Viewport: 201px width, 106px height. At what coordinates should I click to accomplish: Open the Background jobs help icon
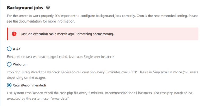click(x=48, y=7)
